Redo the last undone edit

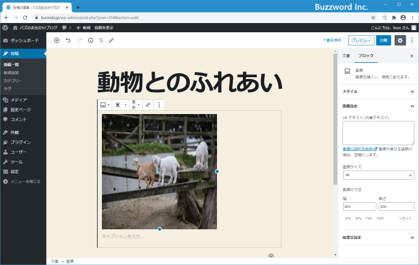pos(79,40)
